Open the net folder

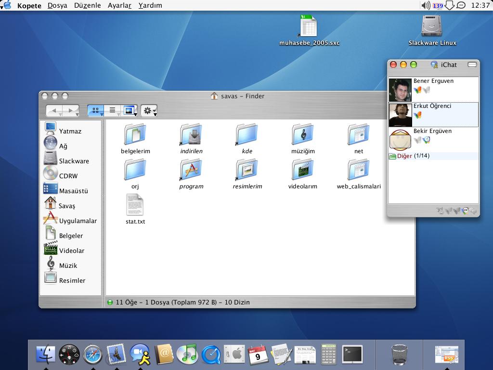coord(358,138)
